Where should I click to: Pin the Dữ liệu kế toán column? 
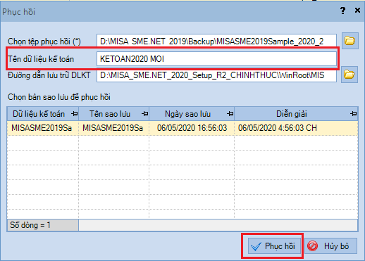click(x=75, y=114)
